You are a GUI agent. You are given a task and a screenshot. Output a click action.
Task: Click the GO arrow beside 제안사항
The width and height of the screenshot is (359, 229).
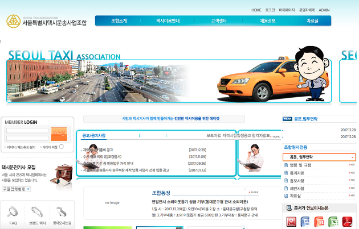(352, 188)
